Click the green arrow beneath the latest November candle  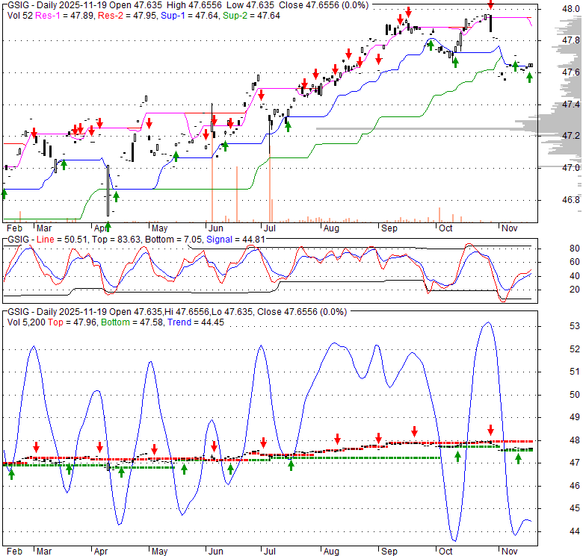529,76
